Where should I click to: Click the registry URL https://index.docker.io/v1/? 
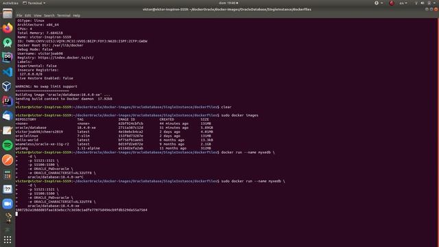[x=66, y=58]
